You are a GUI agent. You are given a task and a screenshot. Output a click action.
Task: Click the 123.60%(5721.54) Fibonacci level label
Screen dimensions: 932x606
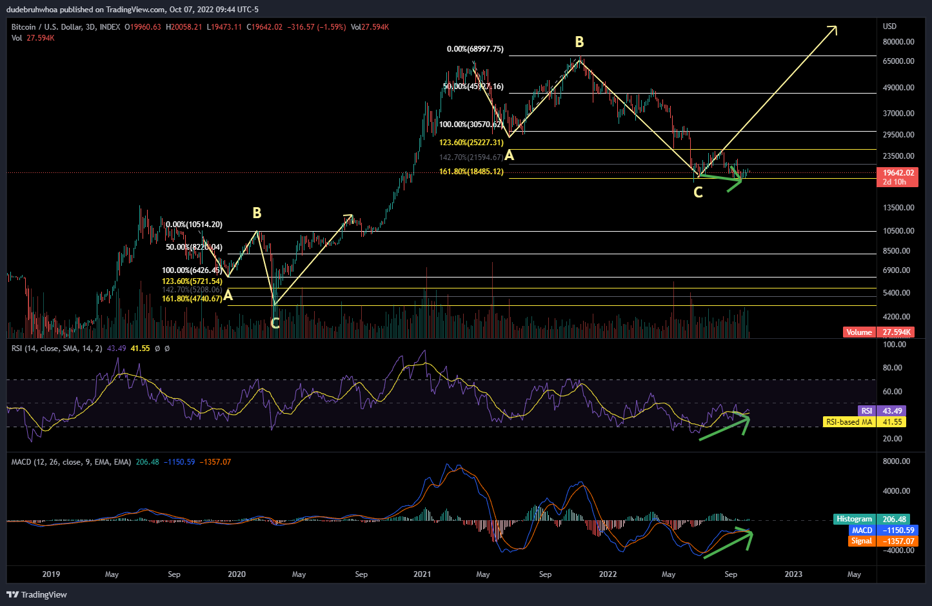click(x=192, y=281)
